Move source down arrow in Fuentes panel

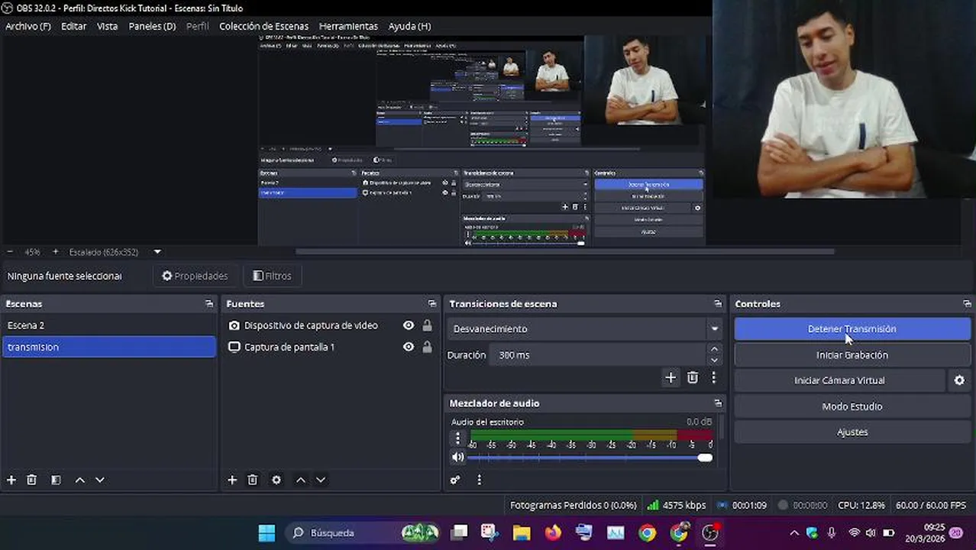[x=321, y=480]
